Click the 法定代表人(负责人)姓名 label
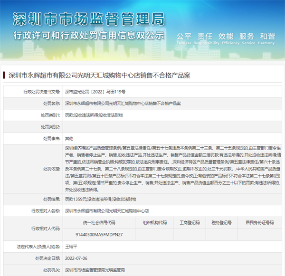285x276 pixels. pyautogui.click(x=38, y=247)
